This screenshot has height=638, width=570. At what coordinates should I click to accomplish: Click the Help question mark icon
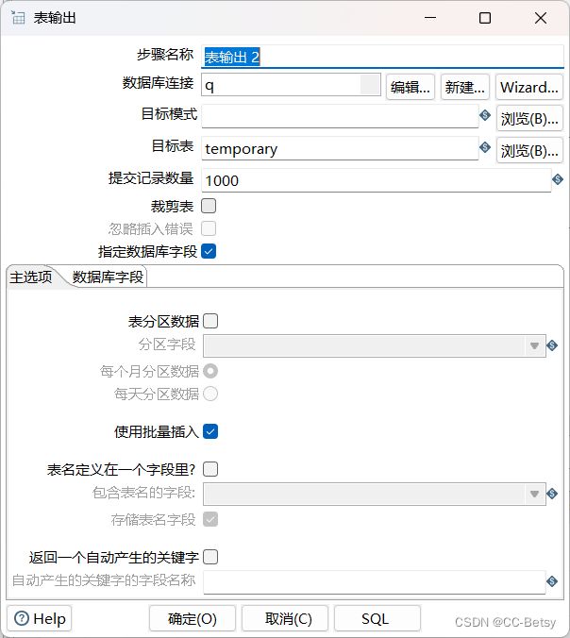click(22, 619)
